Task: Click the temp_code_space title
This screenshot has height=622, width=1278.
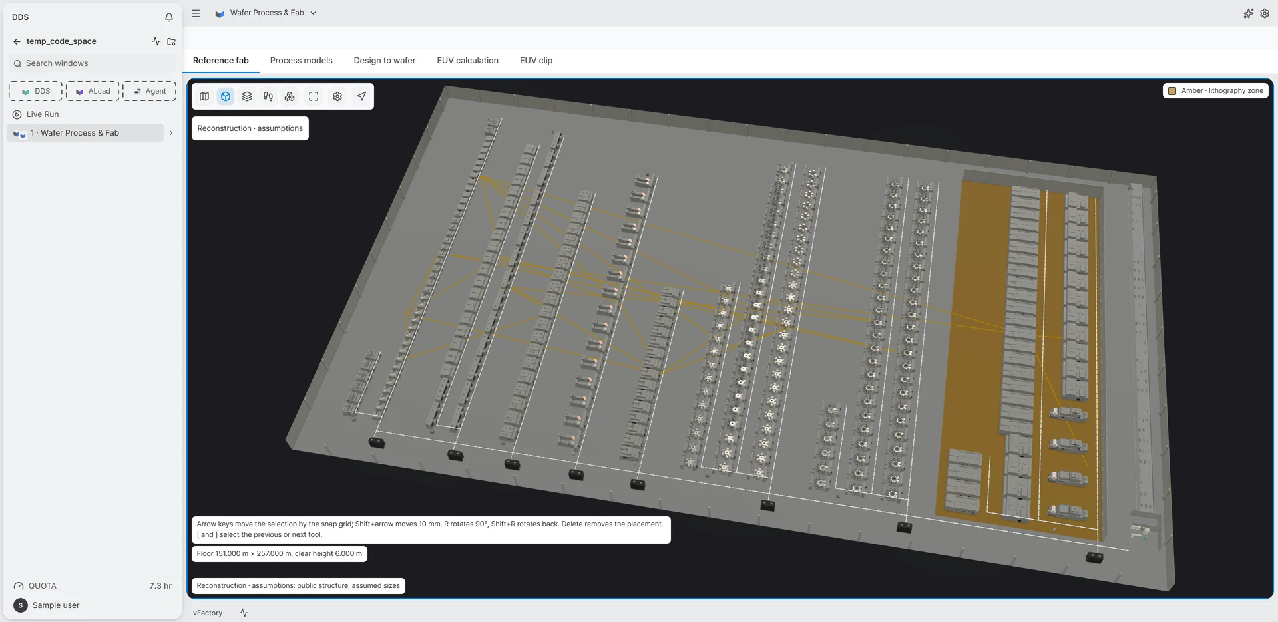Action: coord(61,41)
